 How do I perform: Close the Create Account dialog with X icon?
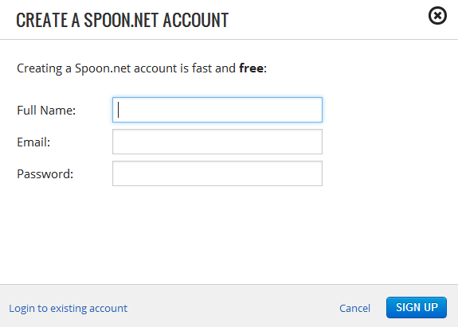[437, 16]
